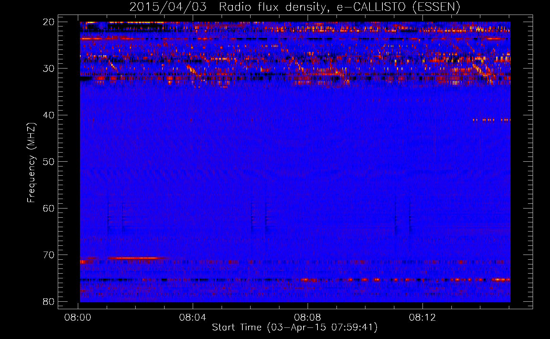Click the '08:08' time tick label

click(x=308, y=318)
